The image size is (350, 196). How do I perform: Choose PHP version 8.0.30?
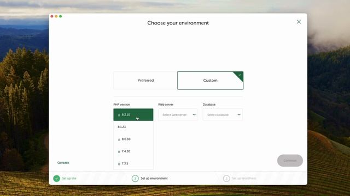pyautogui.click(x=133, y=139)
